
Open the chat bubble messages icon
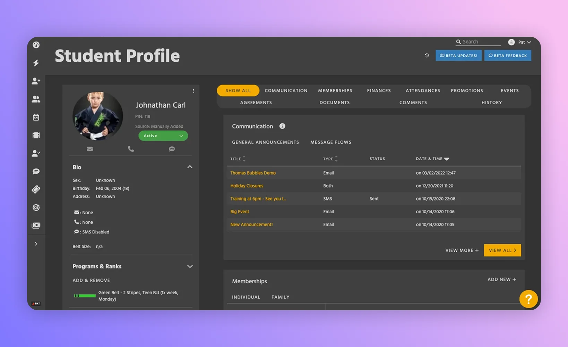pos(36,171)
